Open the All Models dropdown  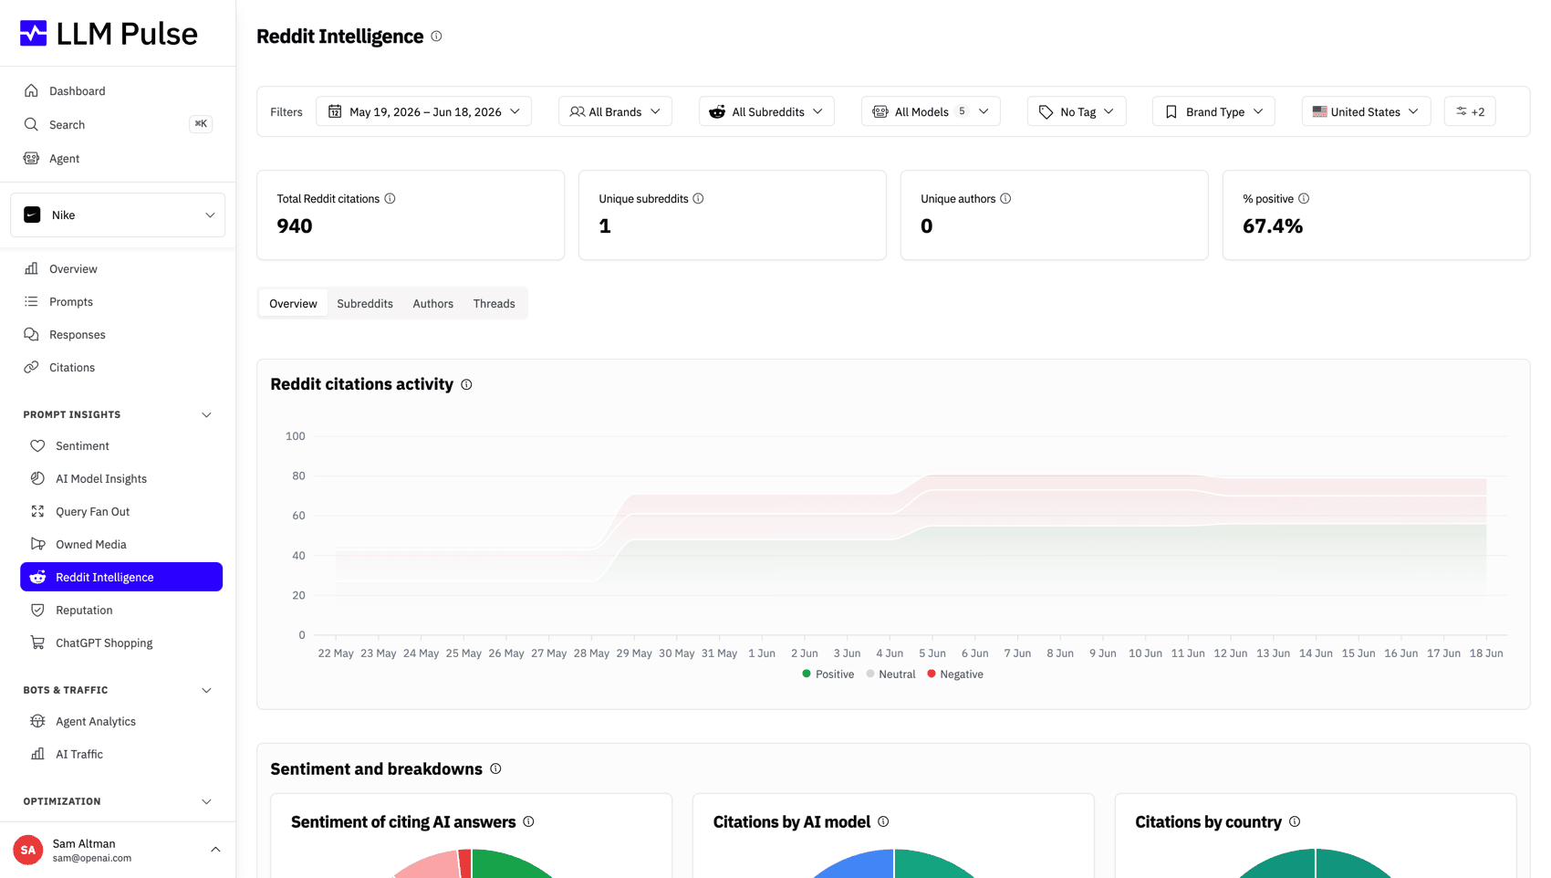click(x=931, y=111)
